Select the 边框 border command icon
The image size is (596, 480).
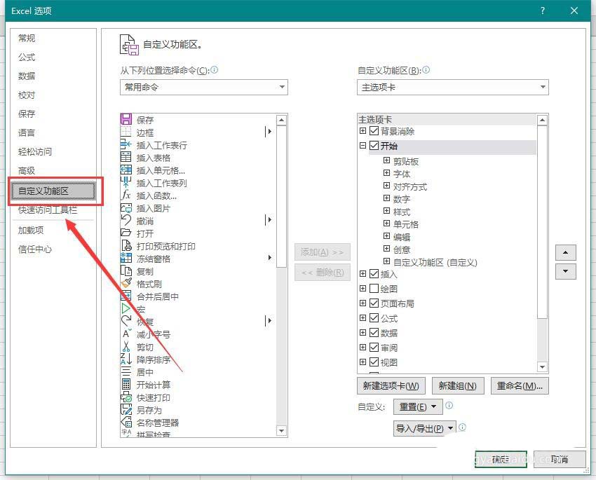(126, 132)
